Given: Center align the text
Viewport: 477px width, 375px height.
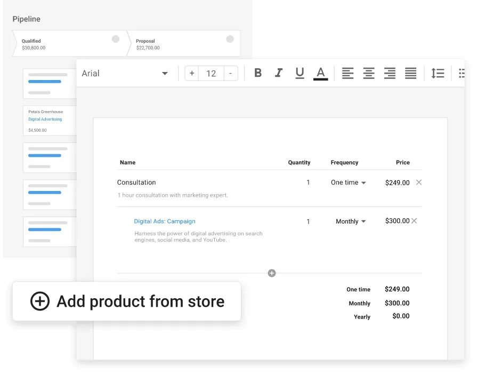Looking at the screenshot, I should [369, 73].
